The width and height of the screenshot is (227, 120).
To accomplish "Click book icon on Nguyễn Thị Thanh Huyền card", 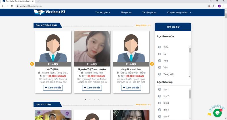I will point(82,73).
